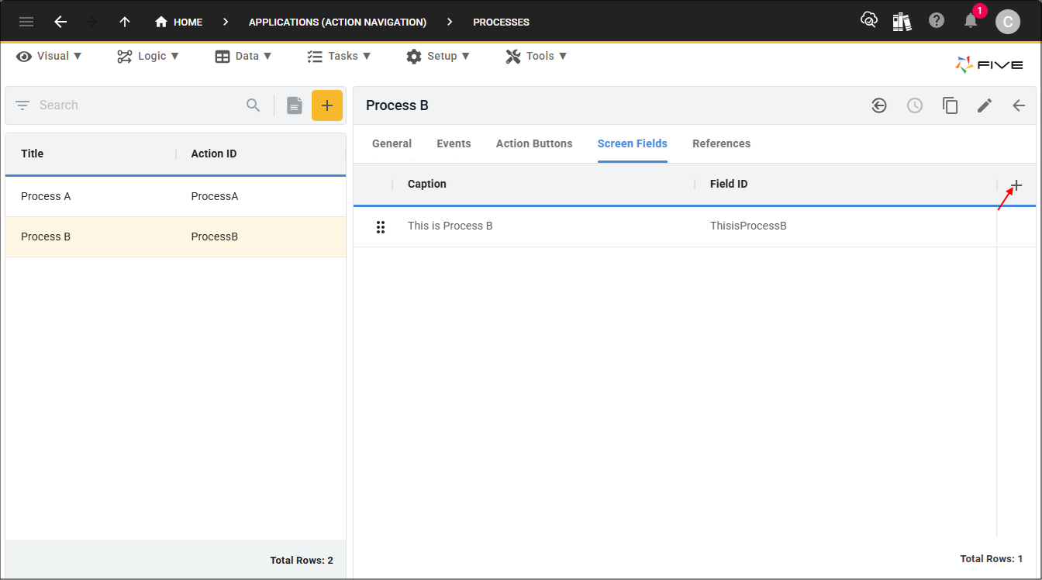Click the Five logo

click(x=989, y=65)
